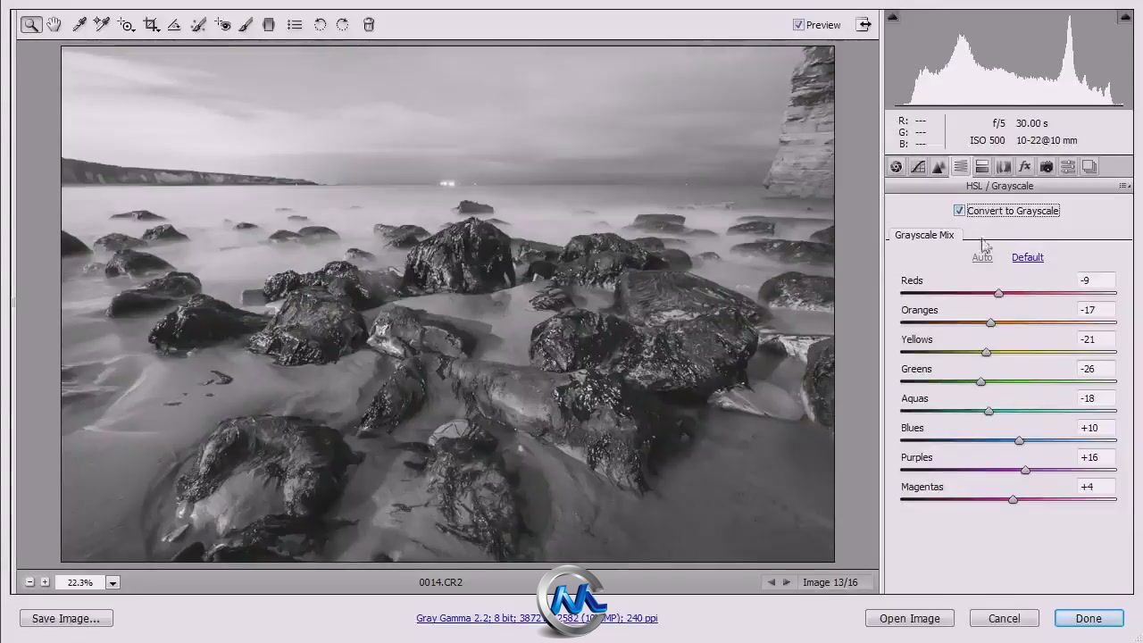Viewport: 1143px width, 643px height.
Task: Open the Camera Calibration panel tab
Action: 1046,167
